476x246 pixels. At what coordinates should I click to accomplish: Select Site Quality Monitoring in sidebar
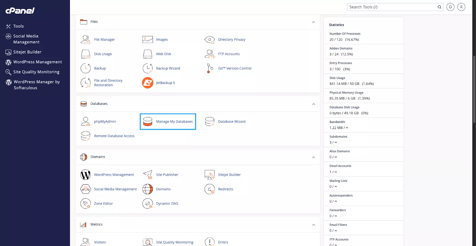pos(32,72)
